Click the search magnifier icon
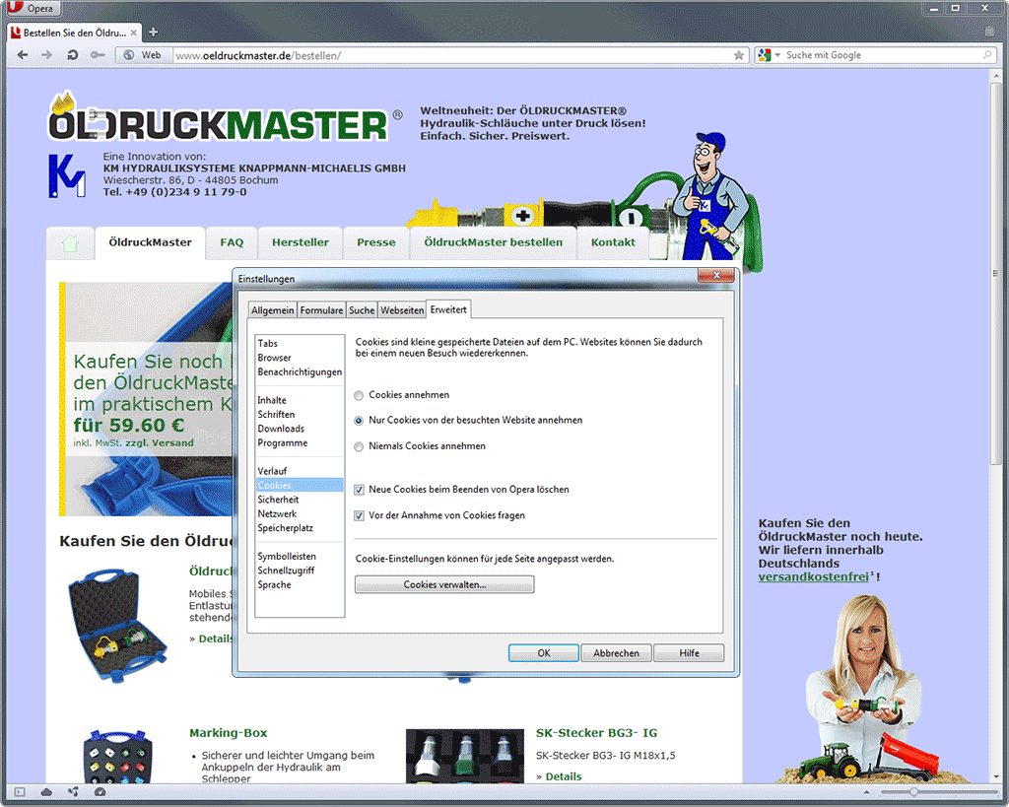The width and height of the screenshot is (1009, 807). [987, 55]
